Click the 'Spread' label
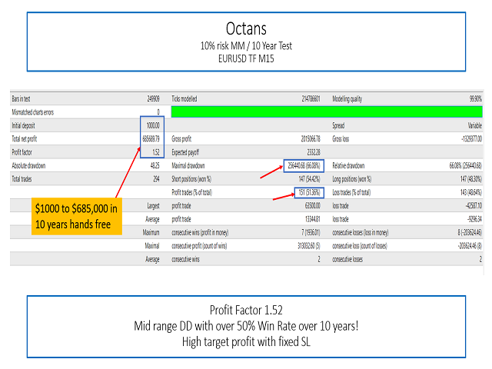Screen dimensions: 492x369 click(338, 125)
